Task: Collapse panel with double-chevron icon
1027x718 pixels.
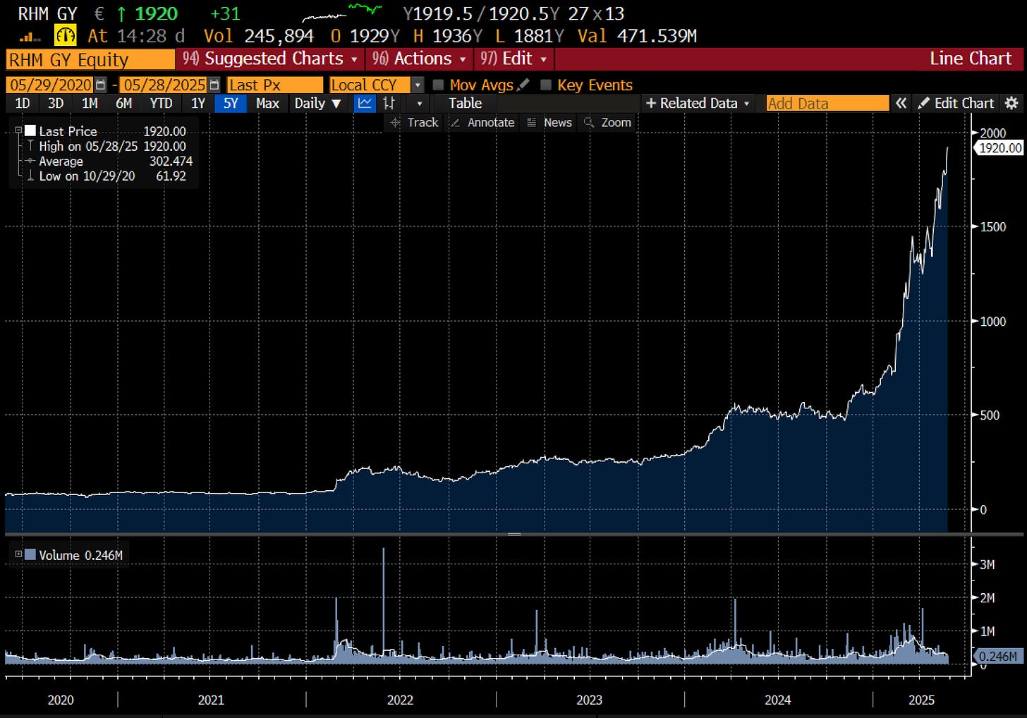Action: [x=901, y=103]
